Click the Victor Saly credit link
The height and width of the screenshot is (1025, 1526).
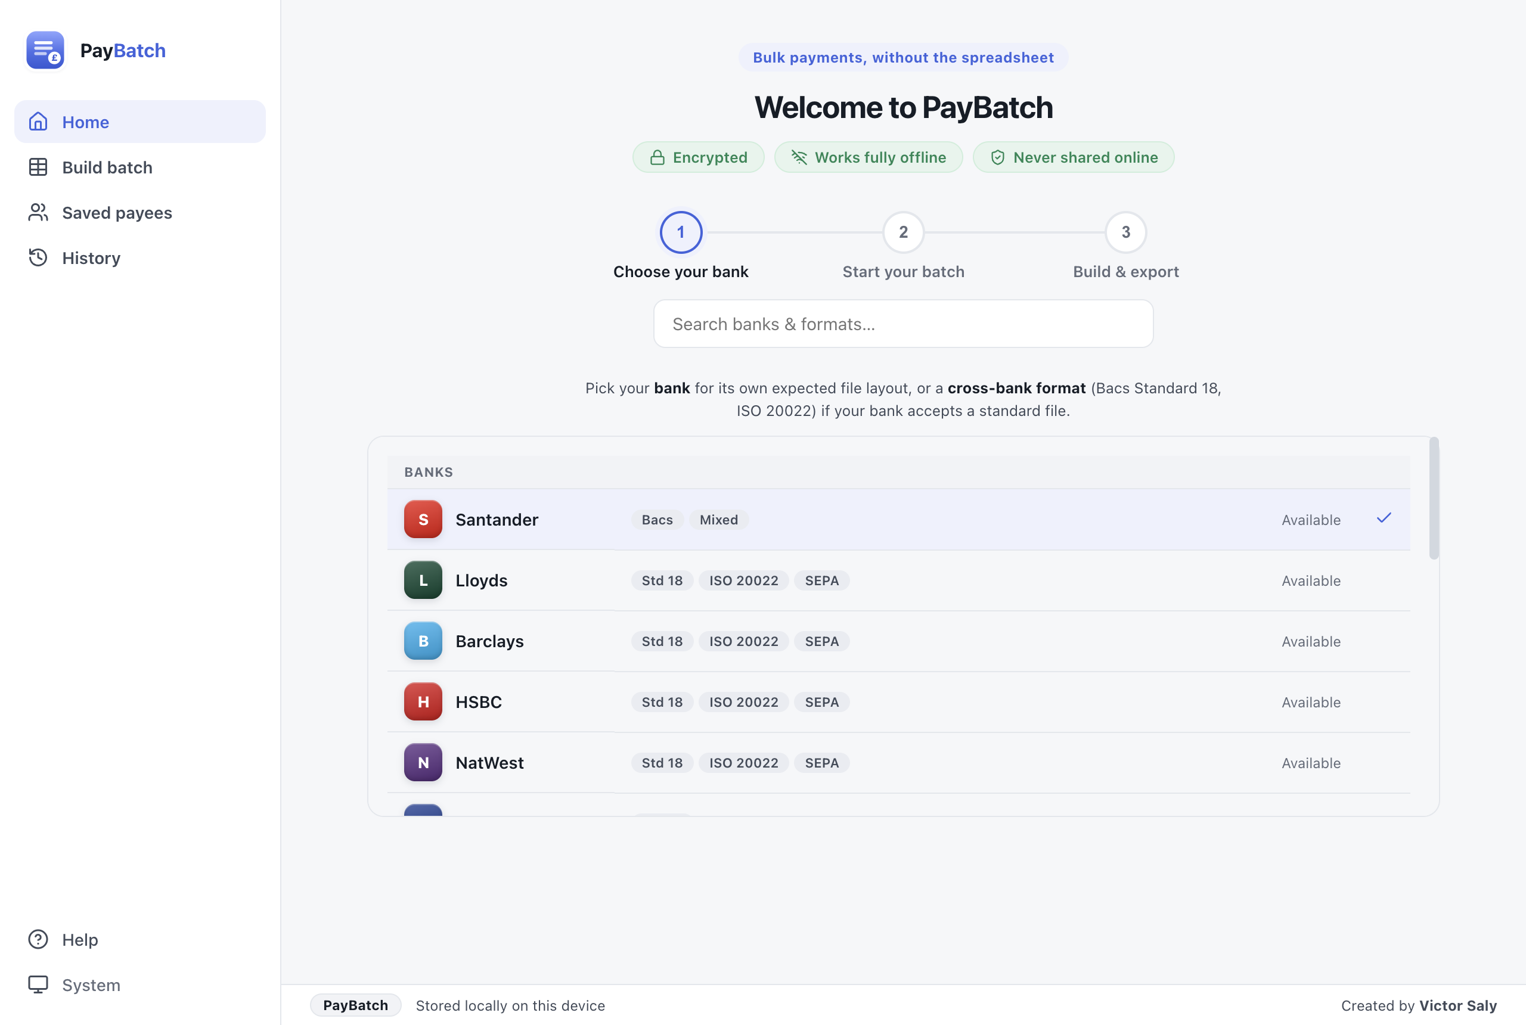(1458, 1005)
